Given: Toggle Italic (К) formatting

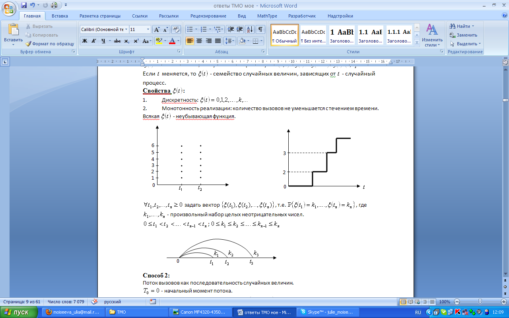Looking at the screenshot, I should [94, 41].
